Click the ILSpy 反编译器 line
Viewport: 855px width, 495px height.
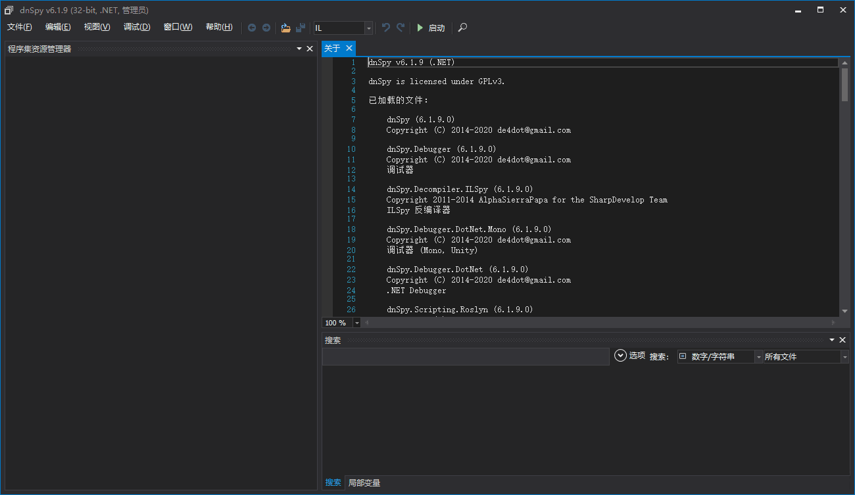click(418, 210)
